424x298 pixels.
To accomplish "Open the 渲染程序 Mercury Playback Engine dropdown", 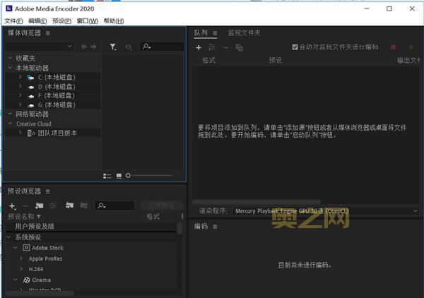I will 326,211.
